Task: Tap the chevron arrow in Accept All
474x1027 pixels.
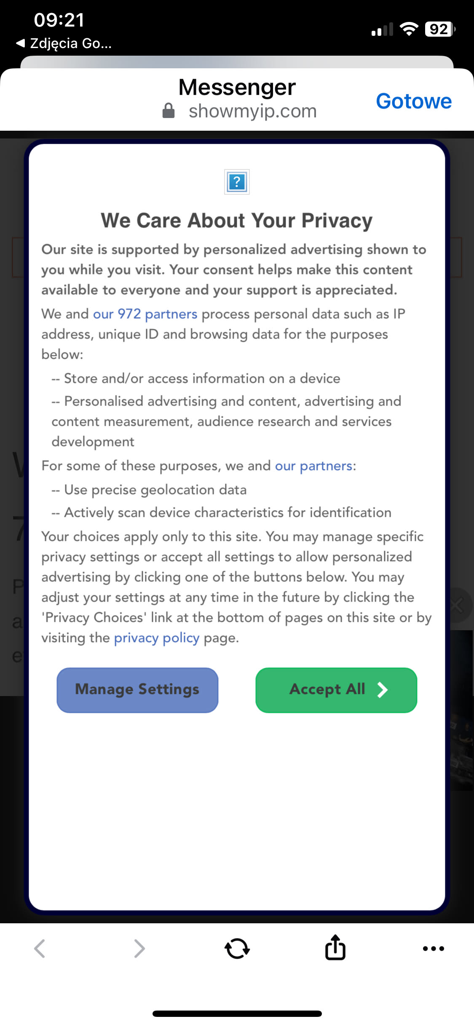Action: 382,690
